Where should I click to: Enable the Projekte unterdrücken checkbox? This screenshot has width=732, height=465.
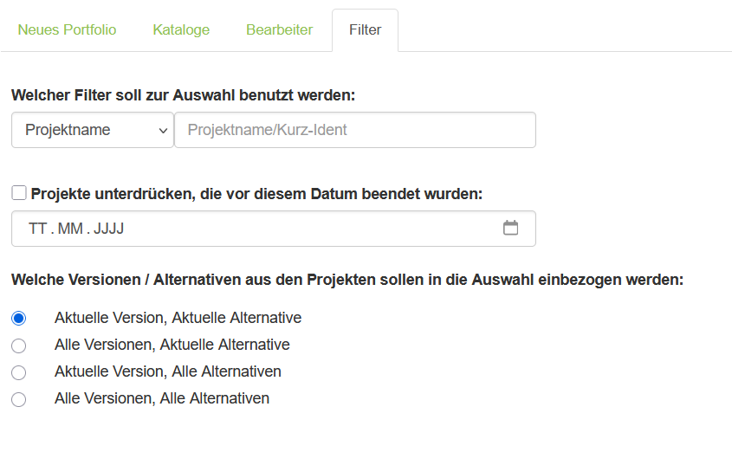coord(19,193)
